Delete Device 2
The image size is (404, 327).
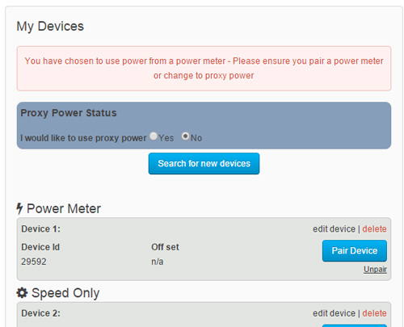click(374, 313)
